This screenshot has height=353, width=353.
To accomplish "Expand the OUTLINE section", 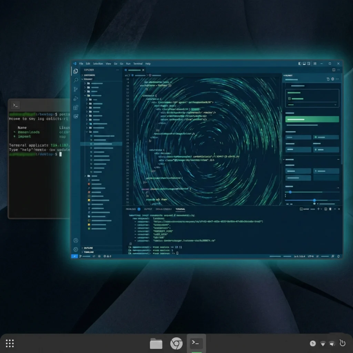I will [88, 248].
